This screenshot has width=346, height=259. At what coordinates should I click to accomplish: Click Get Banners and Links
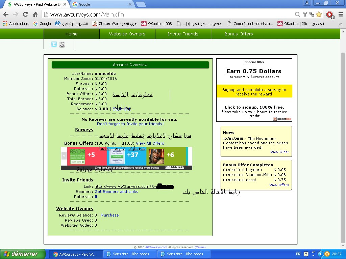[116, 192]
